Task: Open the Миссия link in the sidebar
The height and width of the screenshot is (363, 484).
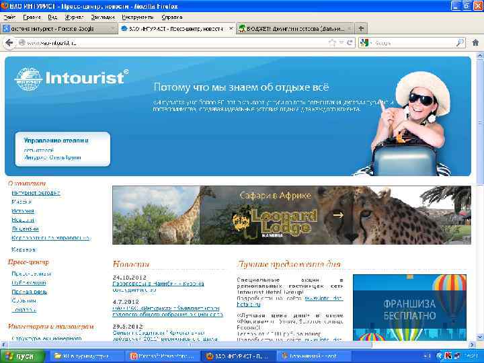Action: 22,202
